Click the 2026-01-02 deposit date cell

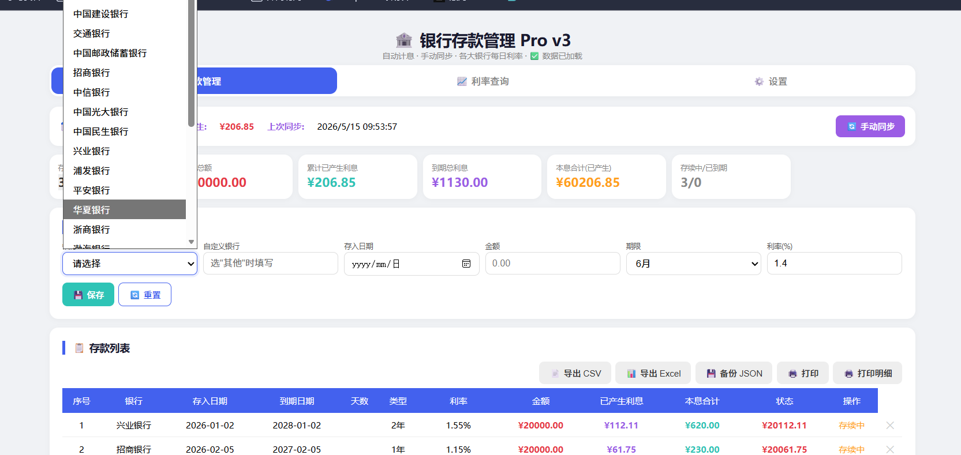[210, 425]
